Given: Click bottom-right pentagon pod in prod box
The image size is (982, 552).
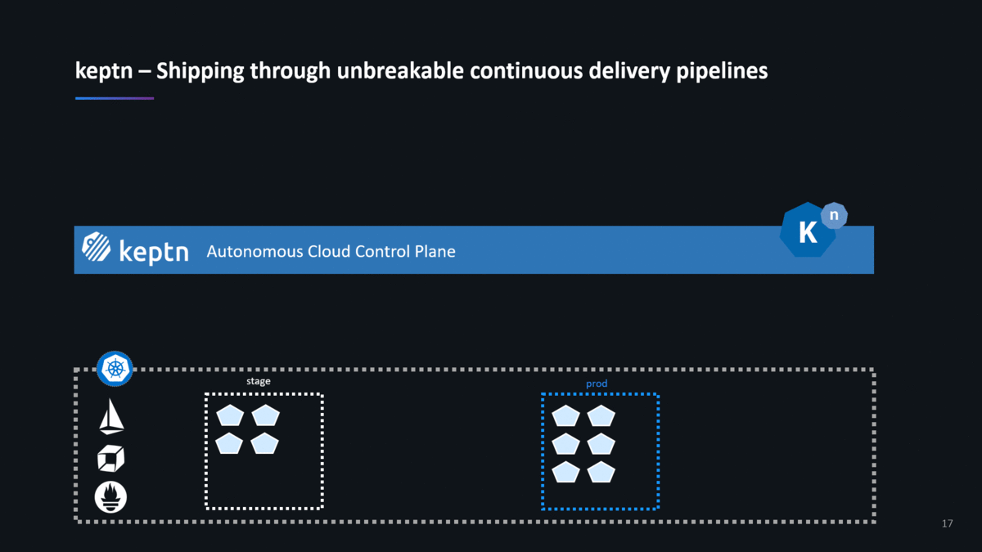Looking at the screenshot, I should point(601,472).
